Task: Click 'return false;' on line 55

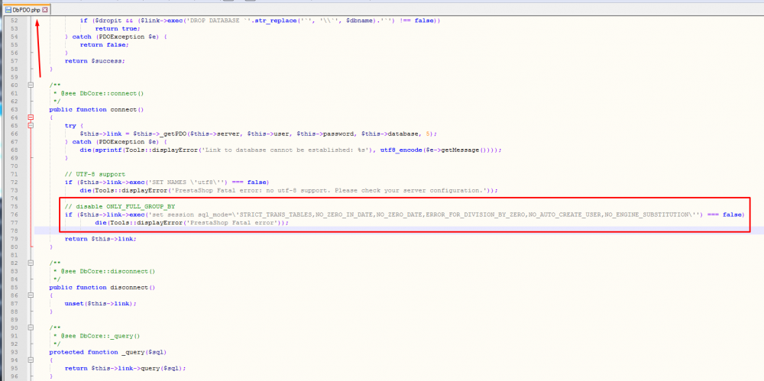Action: [x=104, y=45]
